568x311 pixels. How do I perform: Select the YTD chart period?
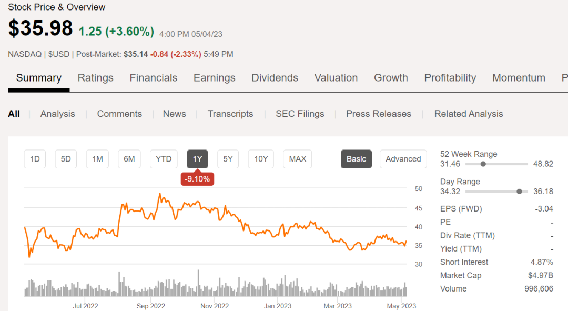164,159
